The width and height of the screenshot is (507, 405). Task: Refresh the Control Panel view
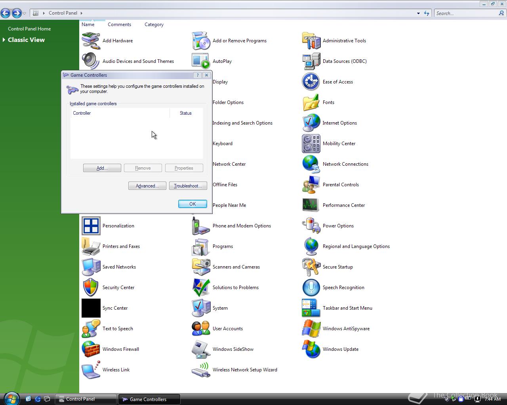click(x=427, y=13)
